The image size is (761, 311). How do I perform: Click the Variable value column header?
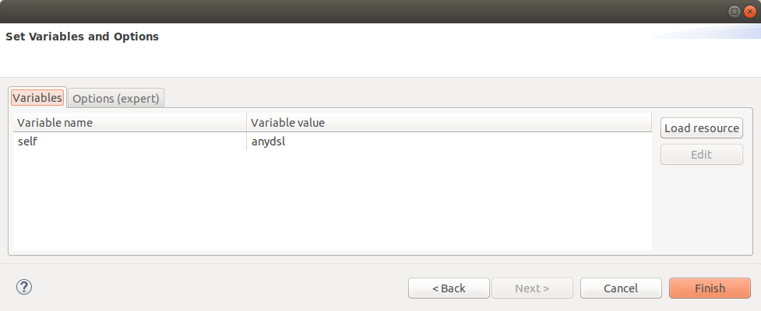coord(448,123)
